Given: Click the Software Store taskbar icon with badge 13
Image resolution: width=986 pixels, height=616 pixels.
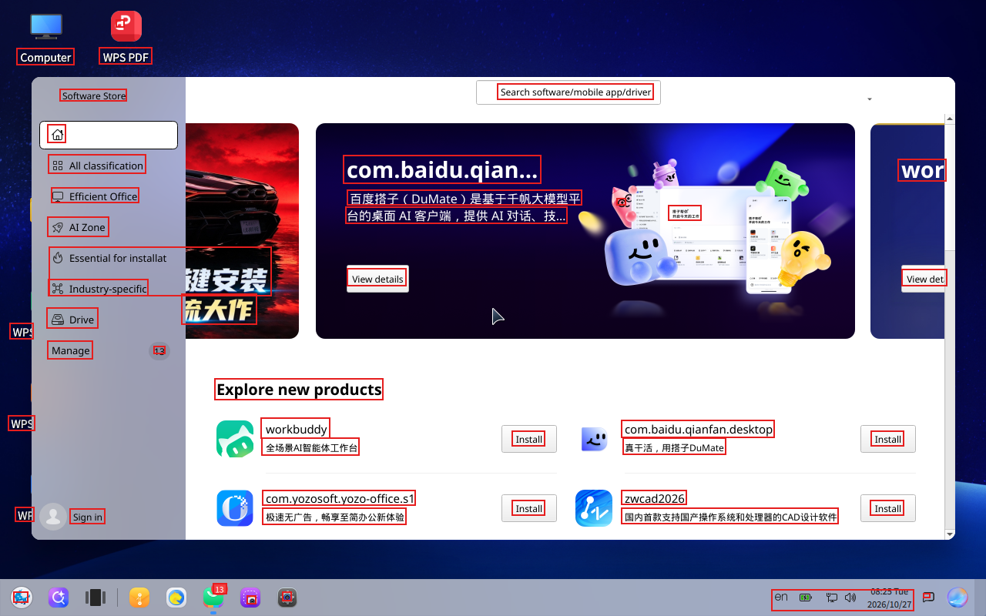Looking at the screenshot, I should click(x=213, y=598).
